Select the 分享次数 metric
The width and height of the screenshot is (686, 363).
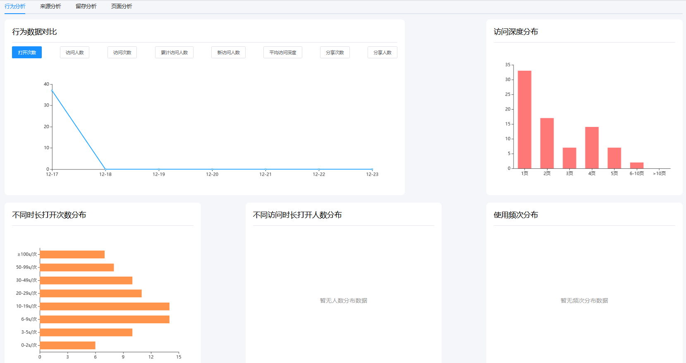click(335, 53)
